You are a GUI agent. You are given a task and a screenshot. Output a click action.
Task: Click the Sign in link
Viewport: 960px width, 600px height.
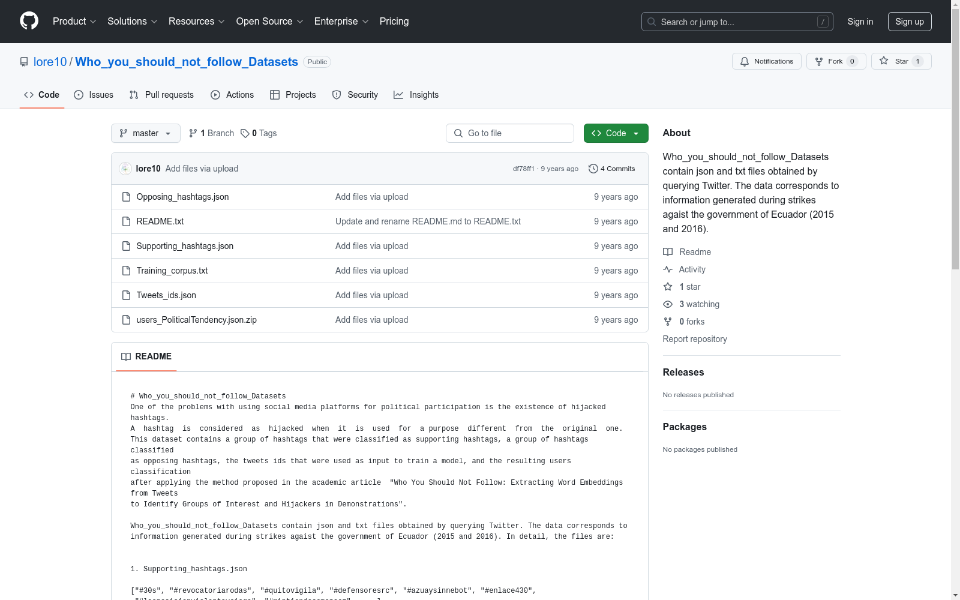[860, 22]
